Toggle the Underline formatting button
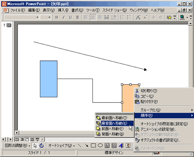 (71, 17)
